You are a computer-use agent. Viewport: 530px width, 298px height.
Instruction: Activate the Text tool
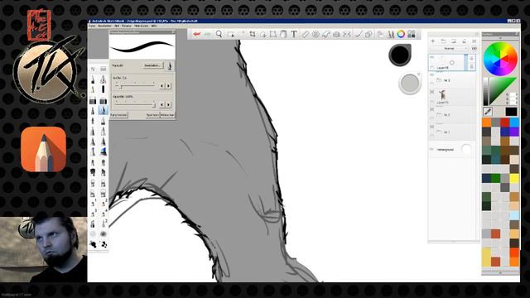tap(294, 34)
